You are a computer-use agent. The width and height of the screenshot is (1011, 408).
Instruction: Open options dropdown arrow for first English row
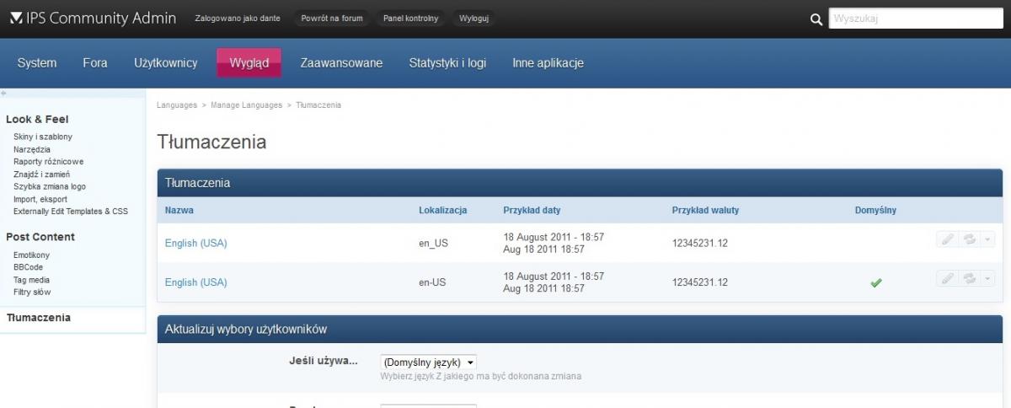(988, 239)
